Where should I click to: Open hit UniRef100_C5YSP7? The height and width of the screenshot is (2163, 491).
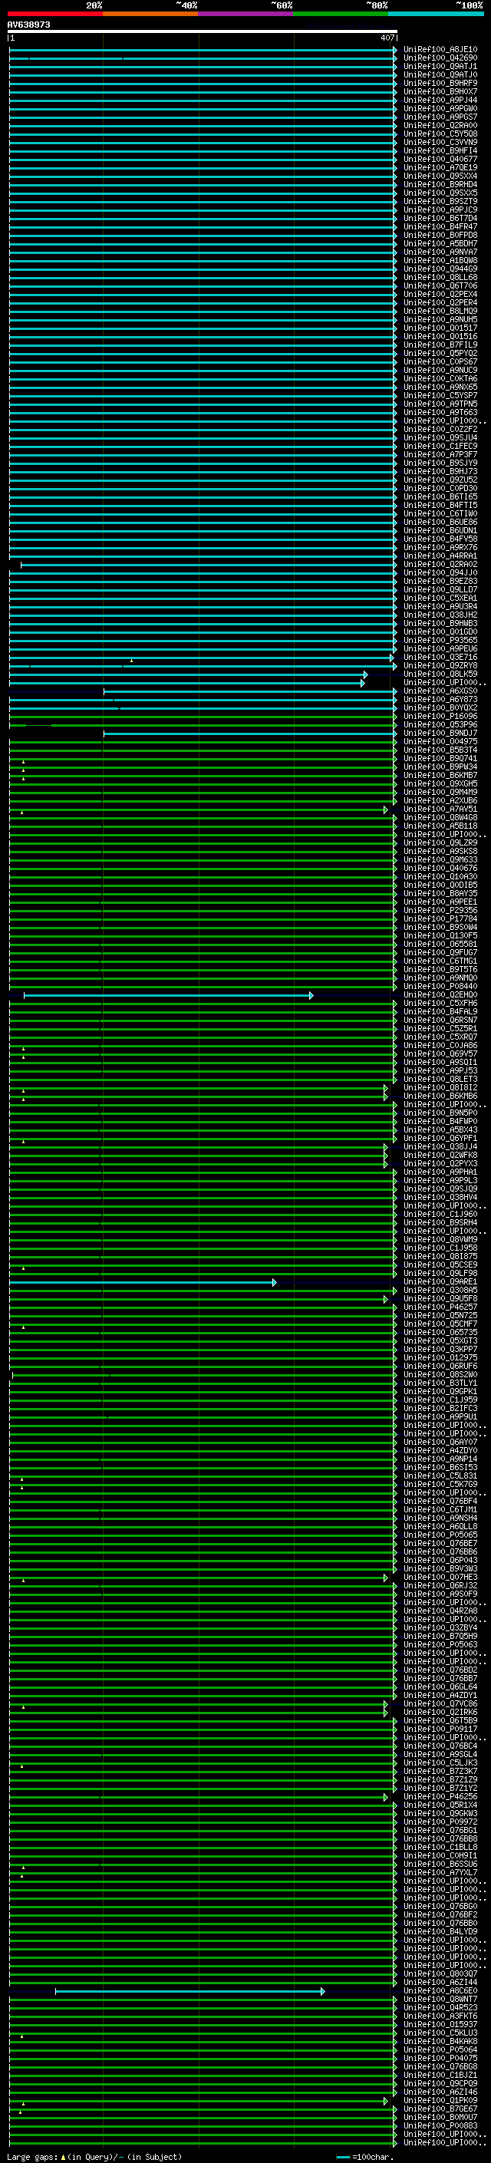pos(440,395)
